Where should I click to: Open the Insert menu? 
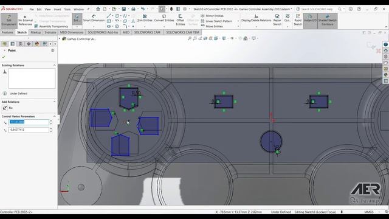point(57,9)
